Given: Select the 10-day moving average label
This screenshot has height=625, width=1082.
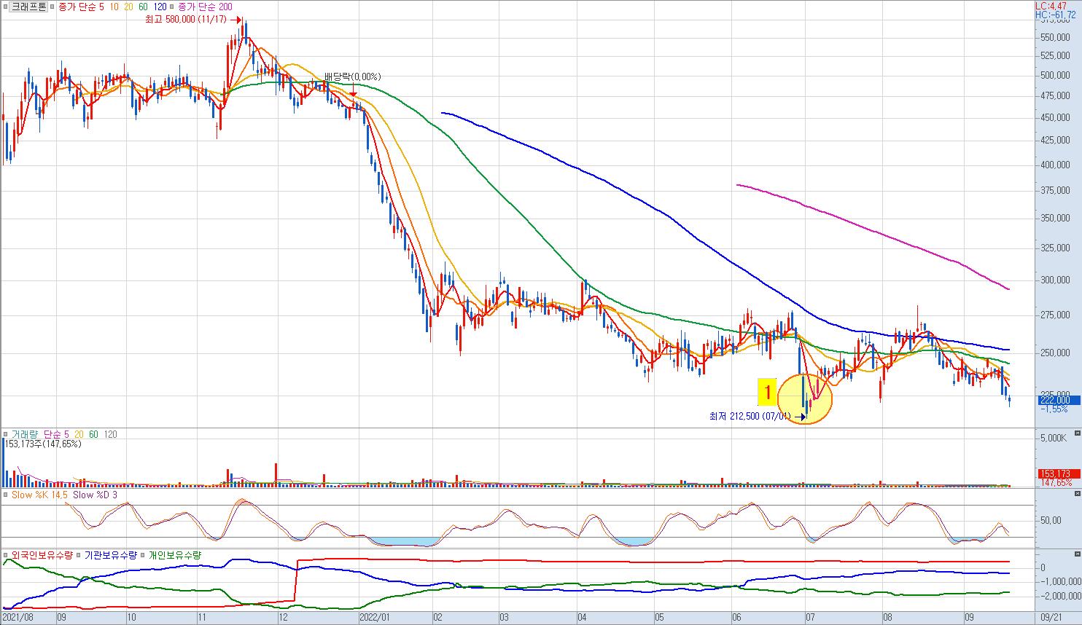Looking at the screenshot, I should pyautogui.click(x=113, y=7).
